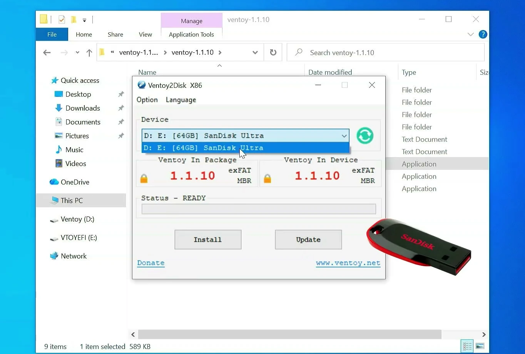This screenshot has height=354, width=525.
Task: Click the scrollbar right arrow in Explorer
Action: tap(484, 334)
